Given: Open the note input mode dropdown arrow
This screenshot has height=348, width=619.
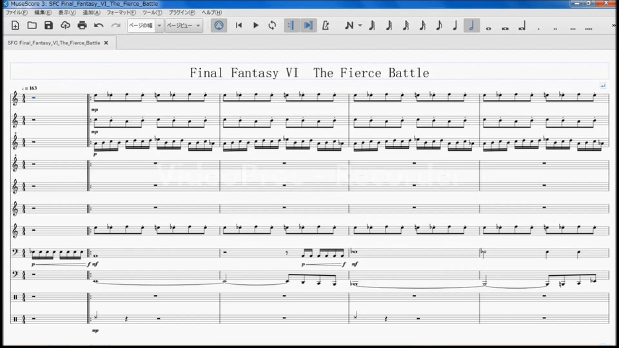Looking at the screenshot, I should tap(360, 26).
